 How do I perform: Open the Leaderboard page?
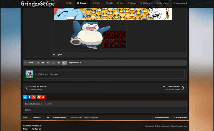coord(180,3)
